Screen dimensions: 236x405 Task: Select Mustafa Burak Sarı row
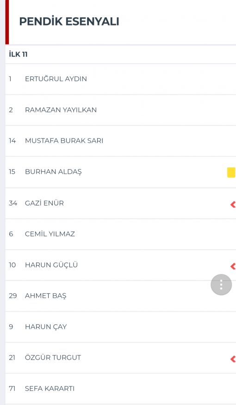coord(120,141)
